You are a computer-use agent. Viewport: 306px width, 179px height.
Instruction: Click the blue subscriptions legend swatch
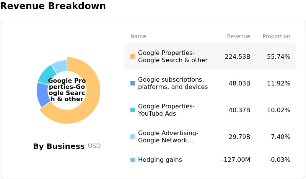(133, 83)
